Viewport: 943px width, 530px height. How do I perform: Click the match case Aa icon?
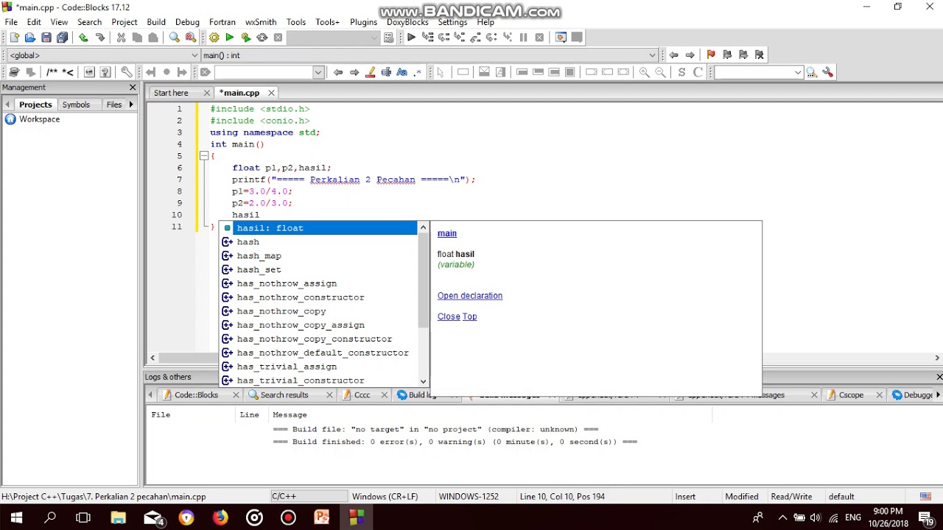click(402, 72)
